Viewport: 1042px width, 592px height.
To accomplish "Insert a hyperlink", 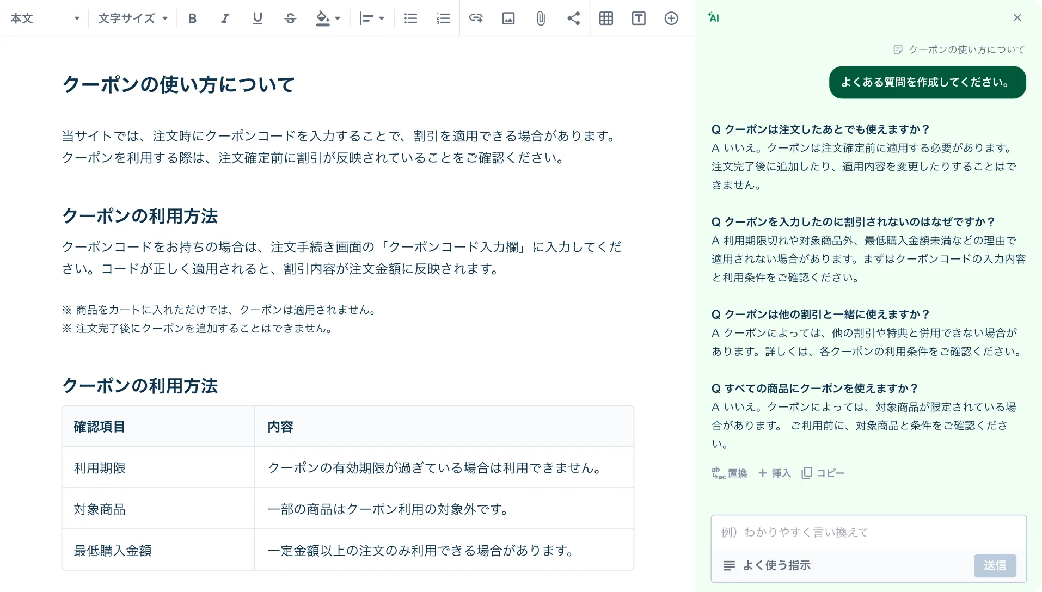I will pos(476,18).
